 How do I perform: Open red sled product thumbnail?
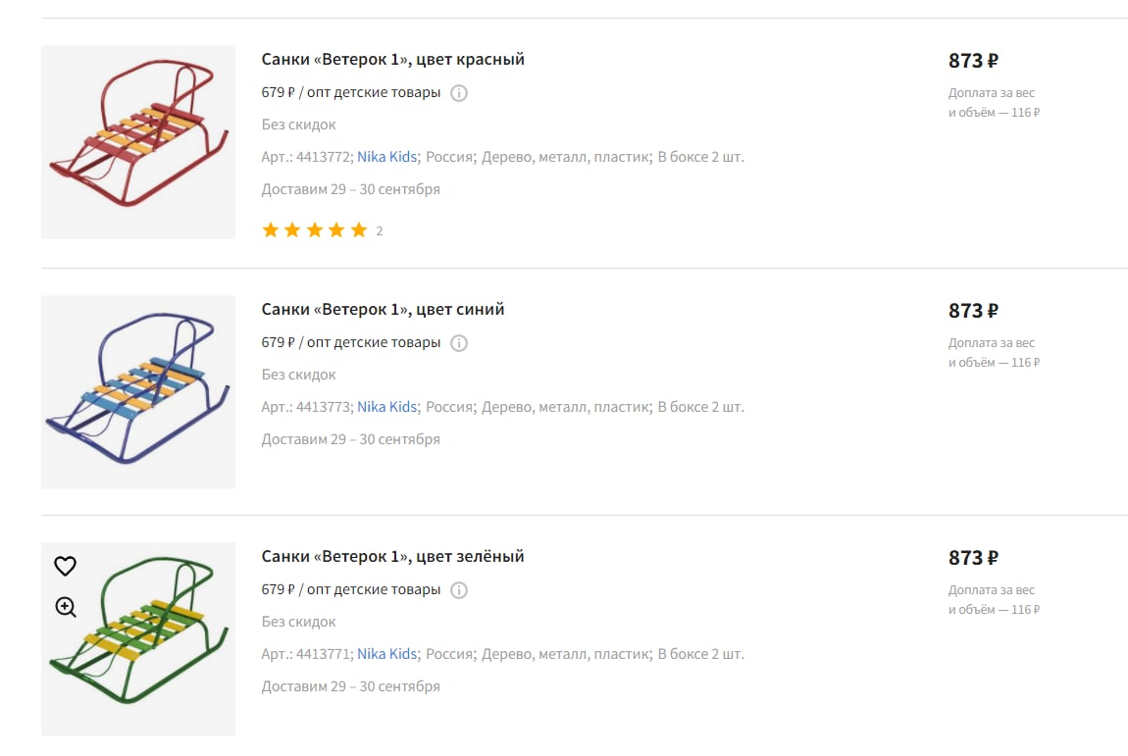point(138,142)
